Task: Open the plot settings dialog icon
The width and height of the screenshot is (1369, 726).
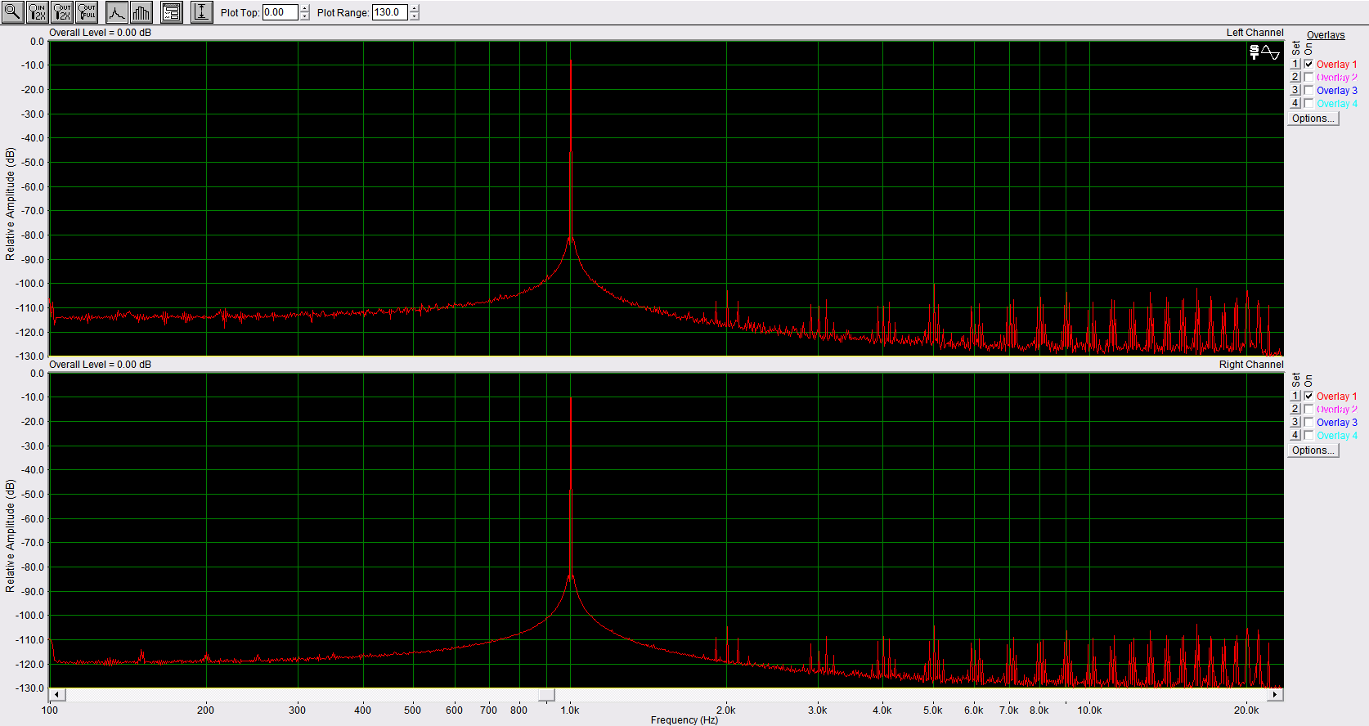Action: (x=171, y=12)
